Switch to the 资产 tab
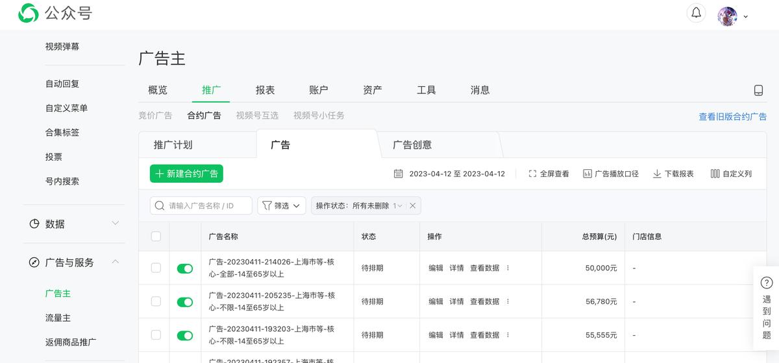The width and height of the screenshot is (779, 363). point(373,90)
